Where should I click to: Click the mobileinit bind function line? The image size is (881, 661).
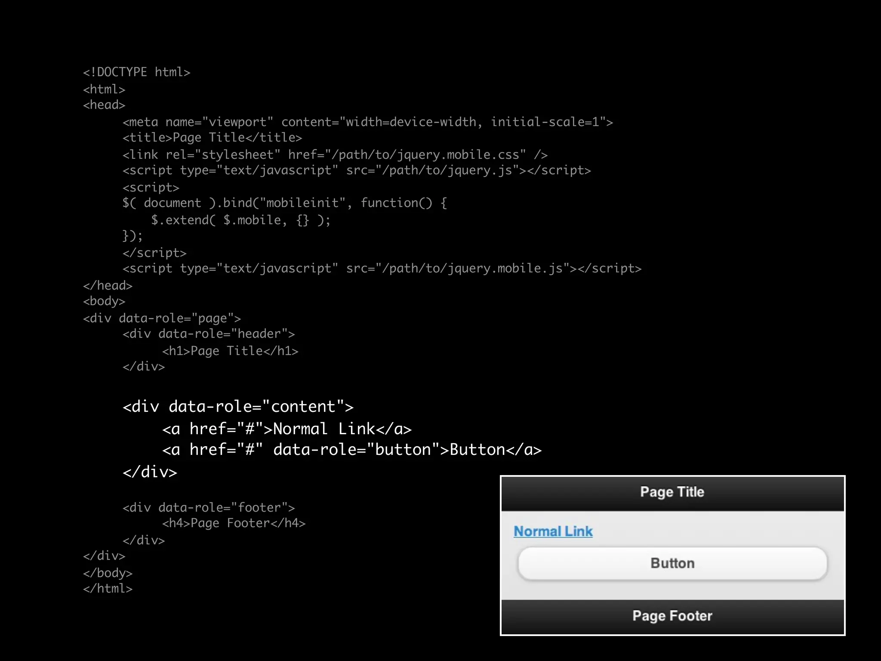[284, 203]
